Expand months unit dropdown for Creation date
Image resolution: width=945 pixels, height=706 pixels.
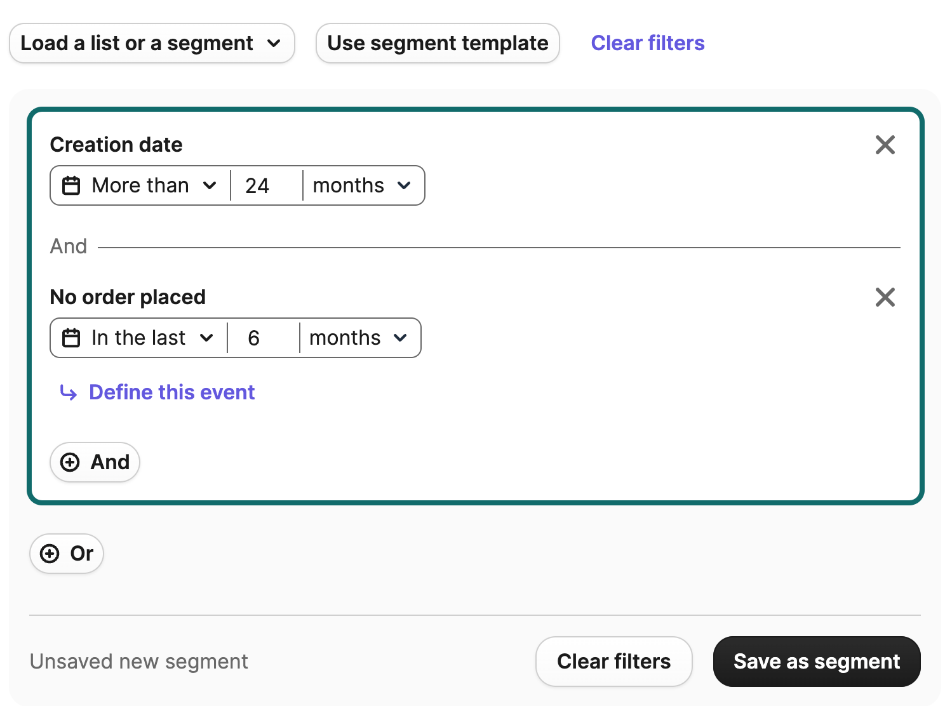click(362, 185)
